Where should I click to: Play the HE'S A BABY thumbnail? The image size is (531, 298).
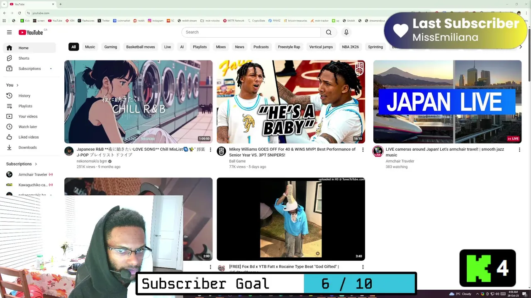[x=291, y=102]
